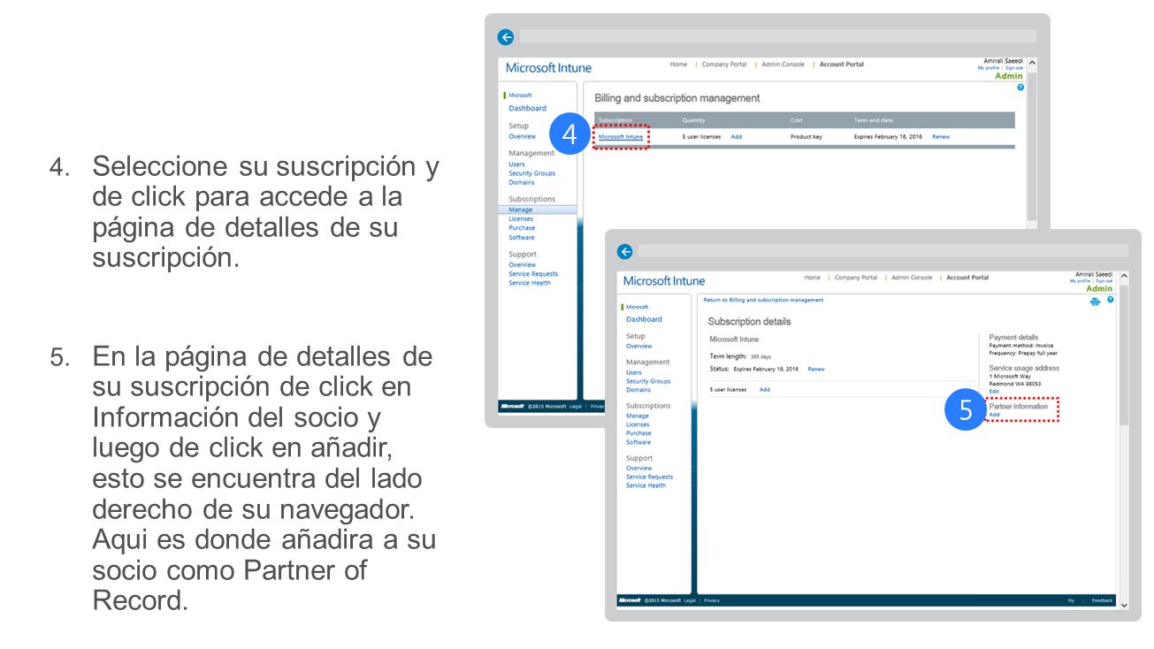Image resolution: width=1154 pixels, height=649 pixels.
Task: Open Users in Subscription details sidebar
Action: click(x=634, y=372)
